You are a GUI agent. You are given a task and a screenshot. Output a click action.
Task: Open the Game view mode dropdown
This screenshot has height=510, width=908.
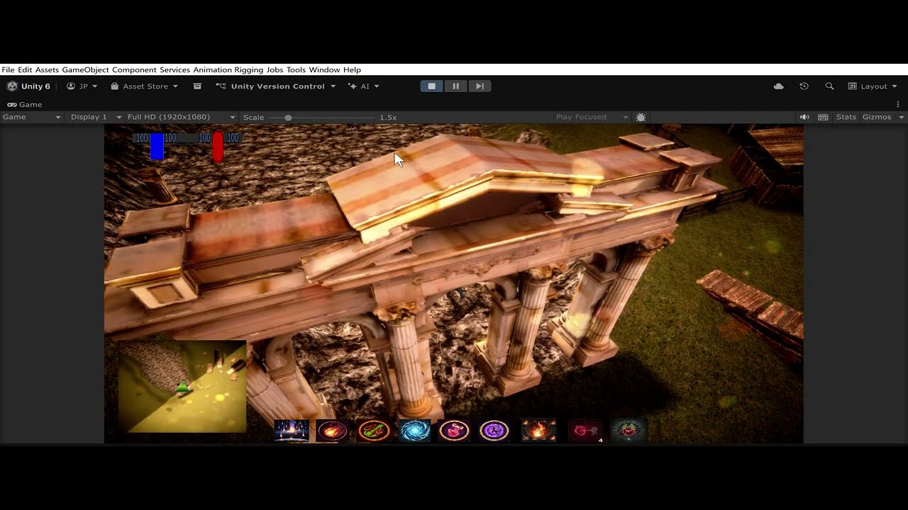32,117
